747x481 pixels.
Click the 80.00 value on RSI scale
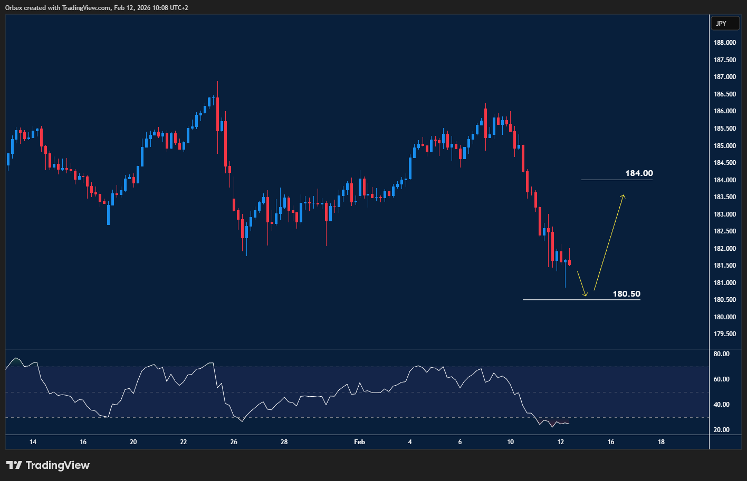722,354
